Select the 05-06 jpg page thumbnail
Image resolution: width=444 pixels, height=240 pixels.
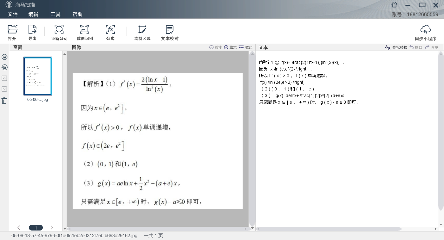tap(38, 76)
